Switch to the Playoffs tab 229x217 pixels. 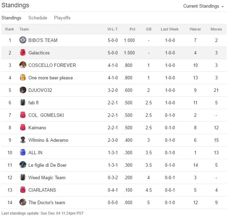[62, 18]
